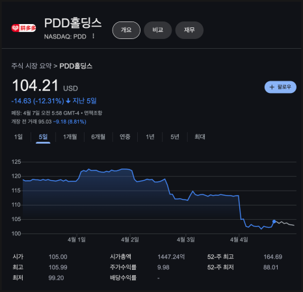Click the 시가 value 105.00
The image size is (303, 292).
[x=58, y=257]
